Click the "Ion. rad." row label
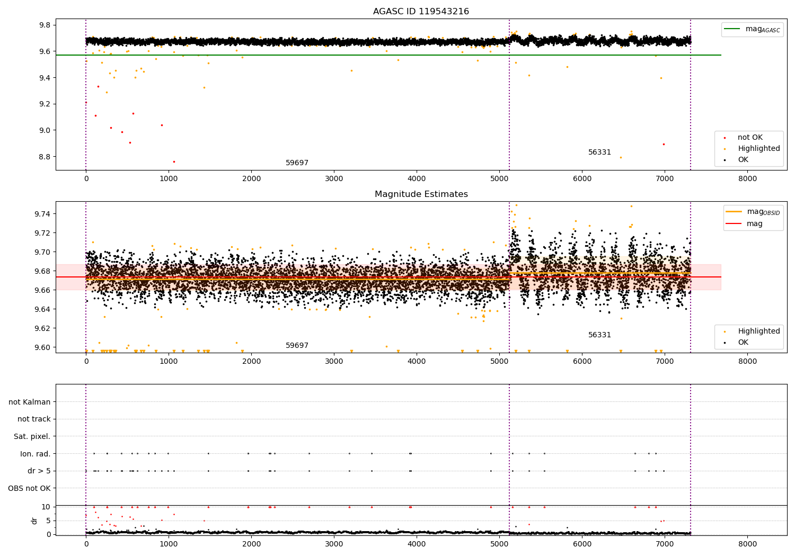The width and height of the screenshot is (795, 556). [36, 454]
